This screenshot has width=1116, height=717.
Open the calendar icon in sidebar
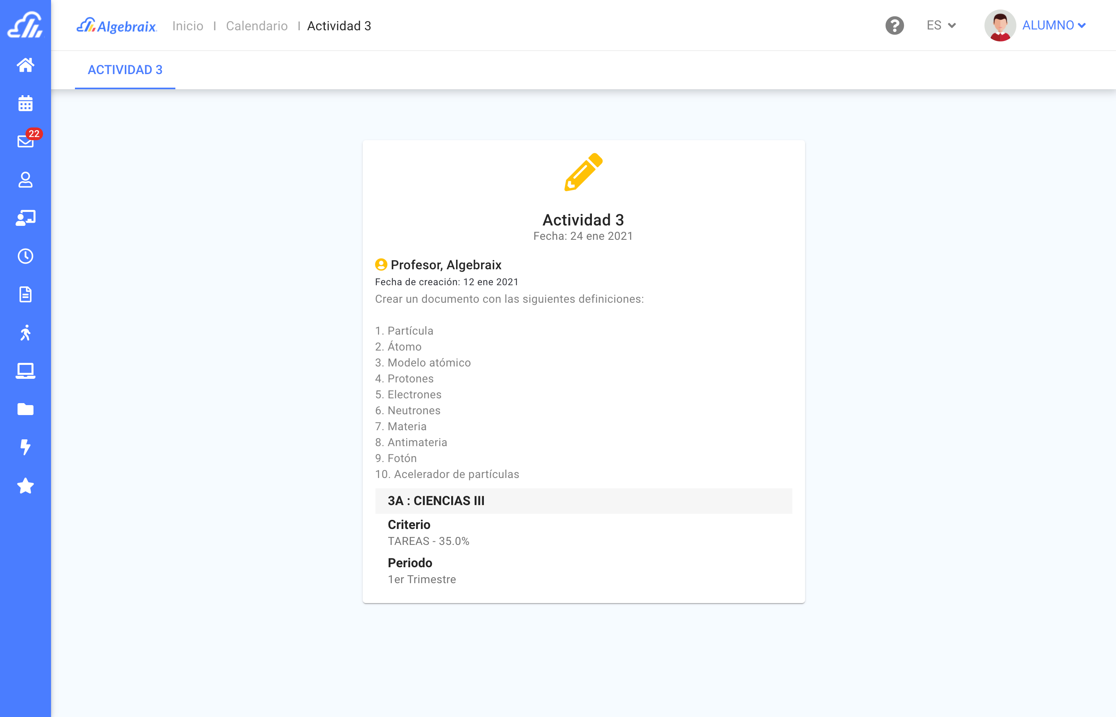click(x=25, y=103)
